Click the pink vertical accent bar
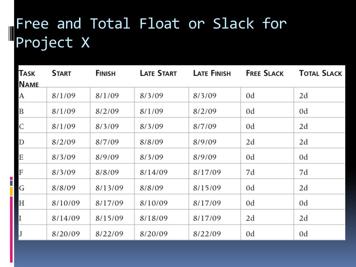Viewport: 356px width, 267px height. 11,229
